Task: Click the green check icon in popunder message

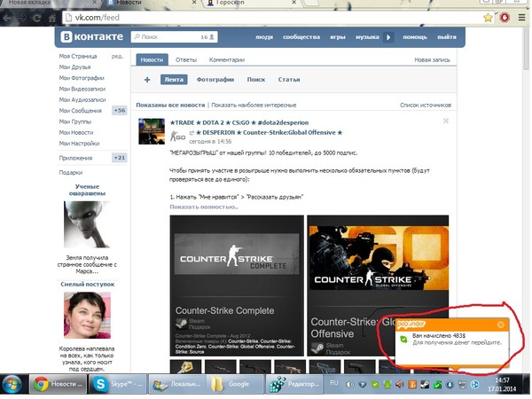Action: (x=403, y=339)
